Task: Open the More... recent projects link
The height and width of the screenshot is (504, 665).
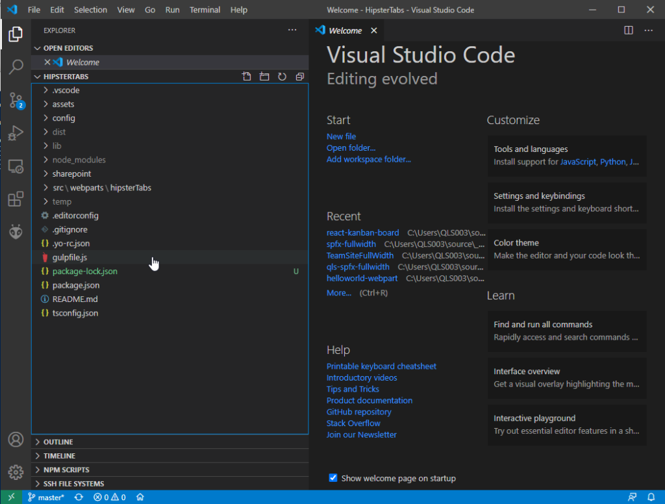Action: [x=338, y=293]
